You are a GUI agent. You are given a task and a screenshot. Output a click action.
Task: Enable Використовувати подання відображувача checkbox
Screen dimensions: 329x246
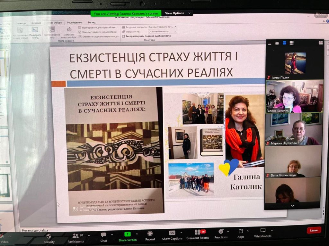tap(123, 36)
